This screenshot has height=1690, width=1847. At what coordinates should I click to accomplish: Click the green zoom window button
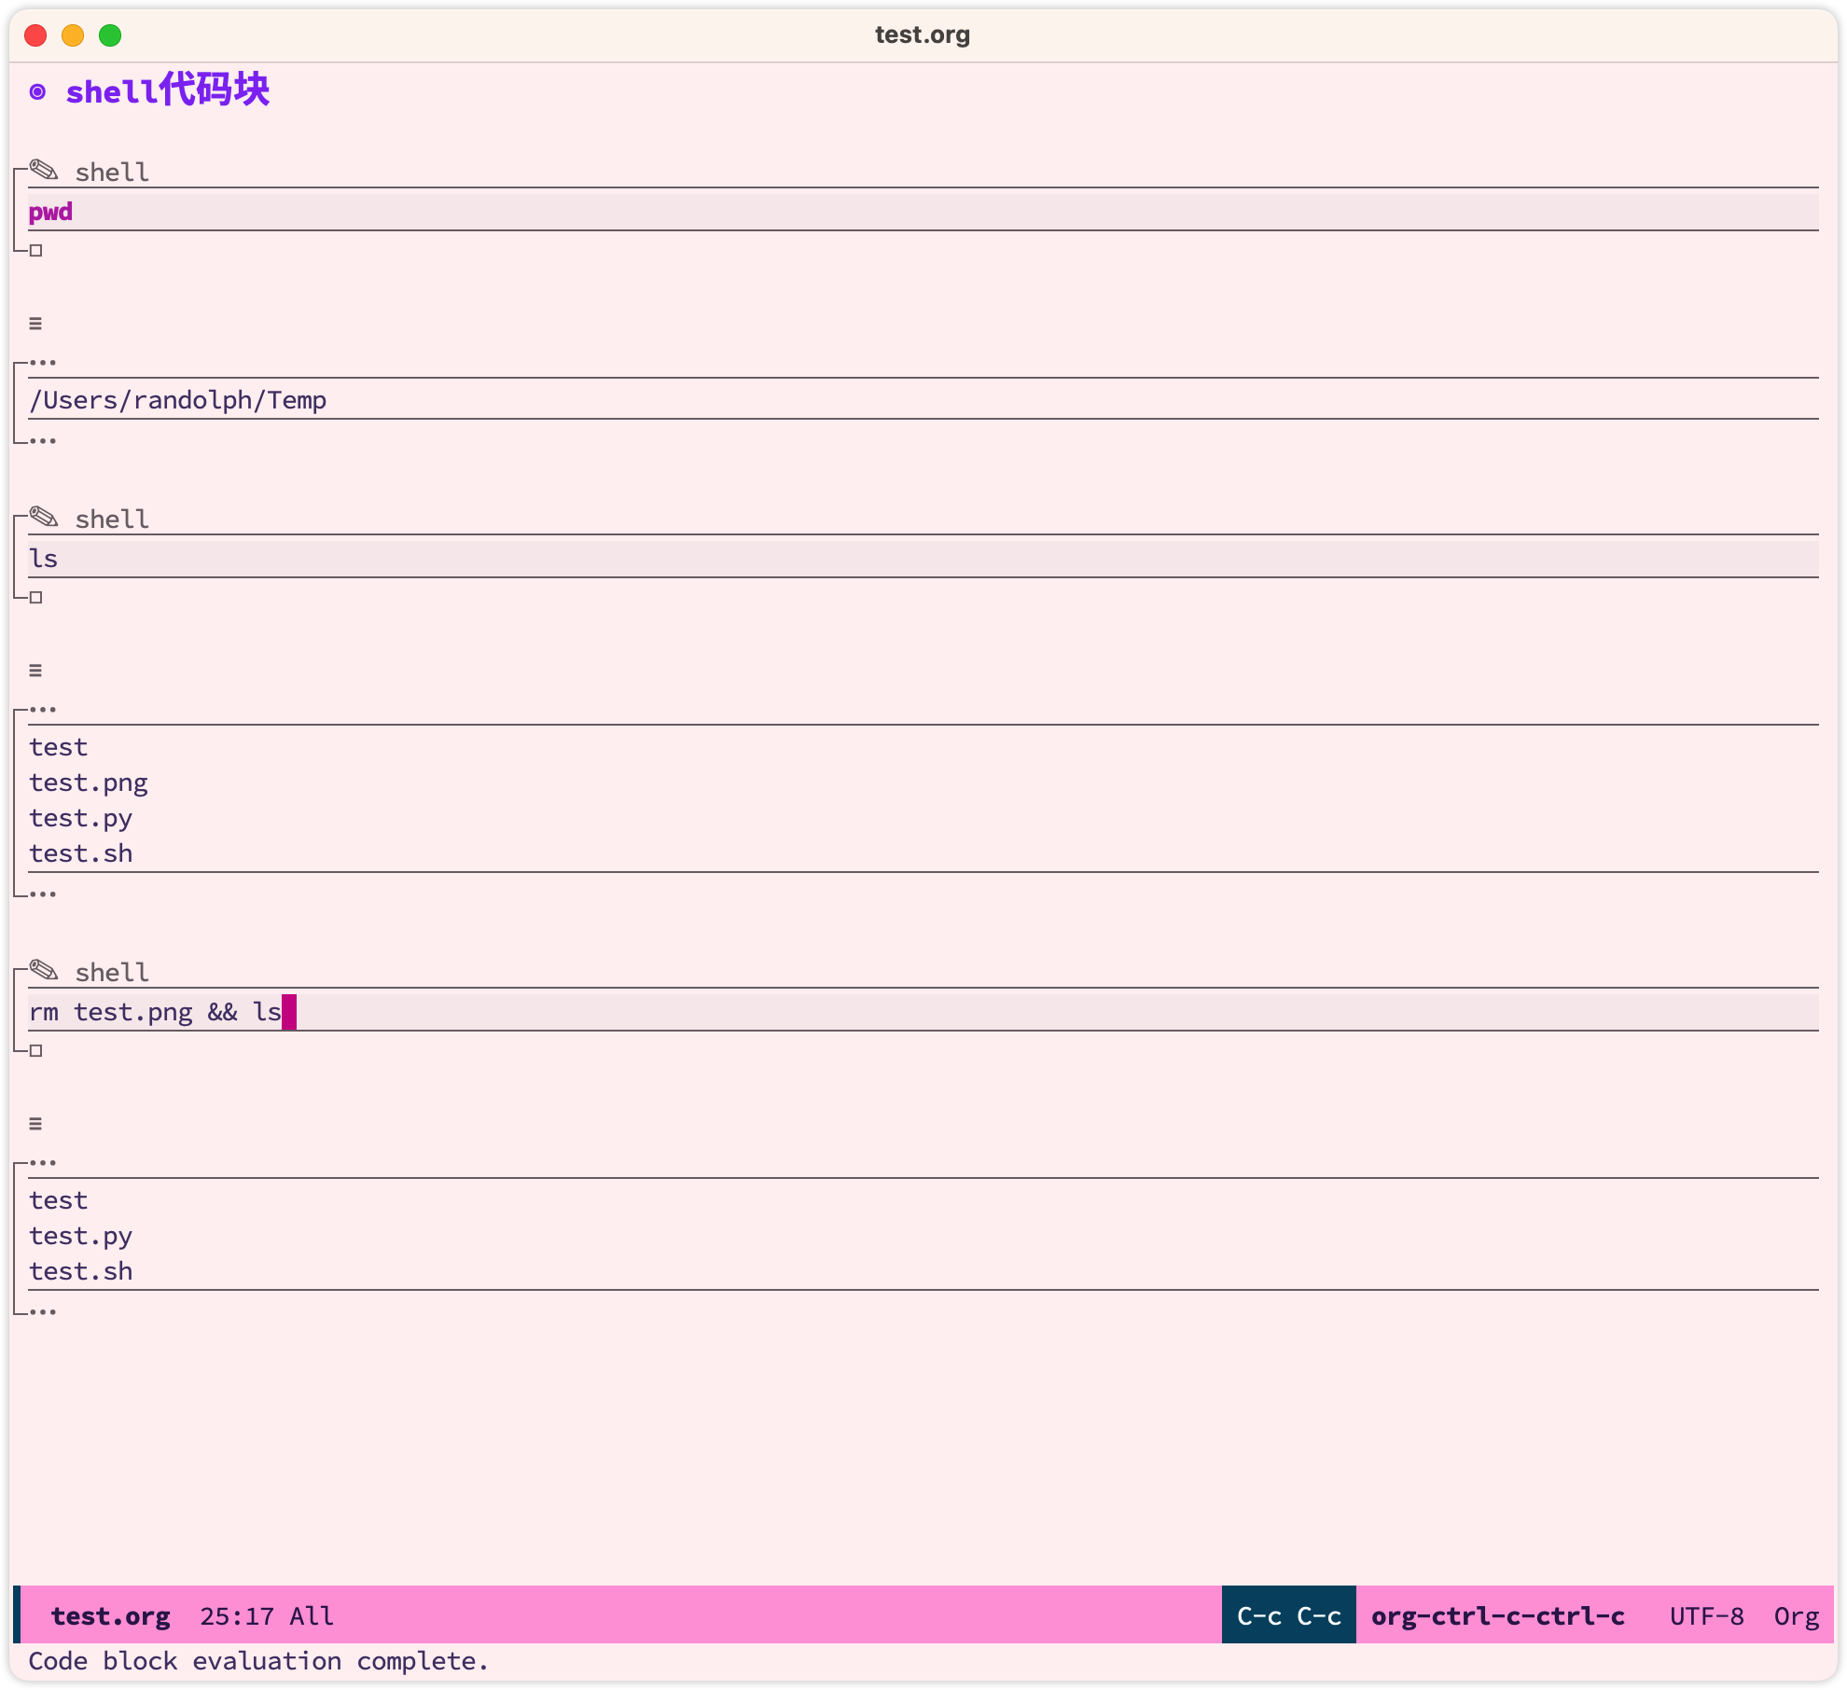coord(110,35)
